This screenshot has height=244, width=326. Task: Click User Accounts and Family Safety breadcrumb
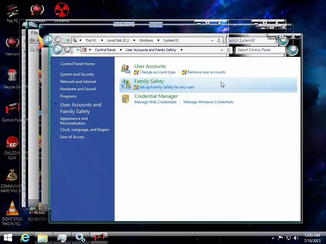(x=151, y=50)
